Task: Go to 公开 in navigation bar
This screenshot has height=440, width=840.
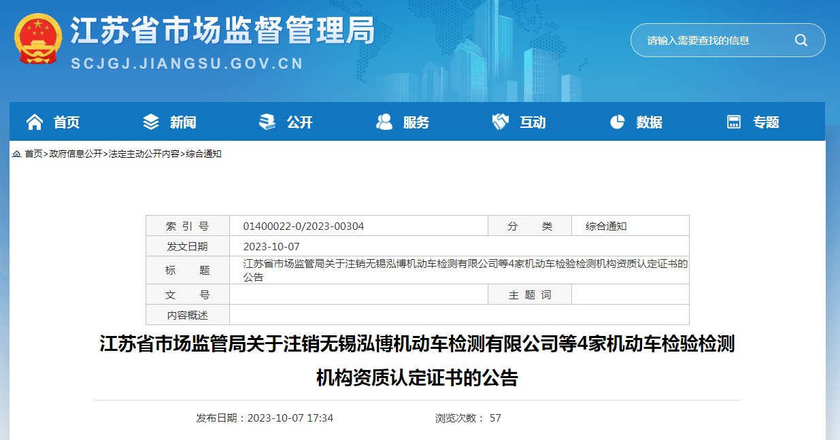Action: (300, 122)
